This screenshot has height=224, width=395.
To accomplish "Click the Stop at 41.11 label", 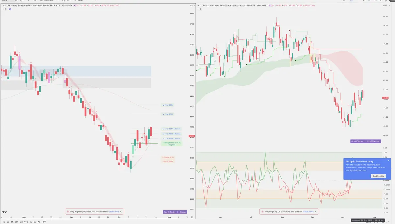I will tap(168, 157).
